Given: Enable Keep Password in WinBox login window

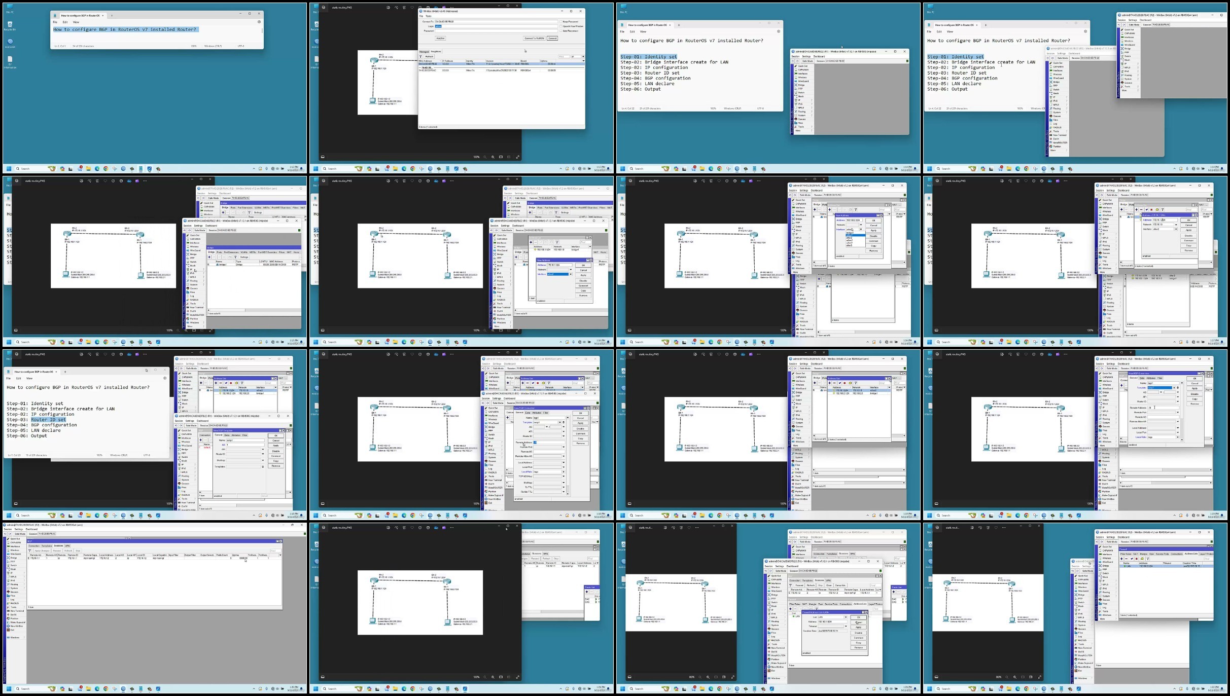Looking at the screenshot, I should coord(561,22).
